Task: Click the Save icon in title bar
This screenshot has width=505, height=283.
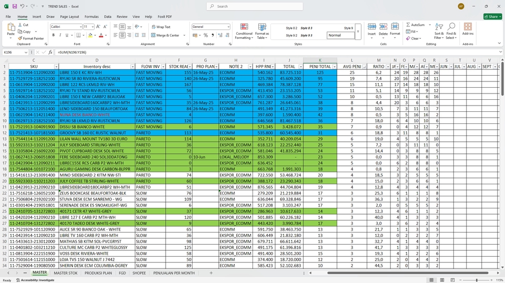Action: [x=15, y=6]
